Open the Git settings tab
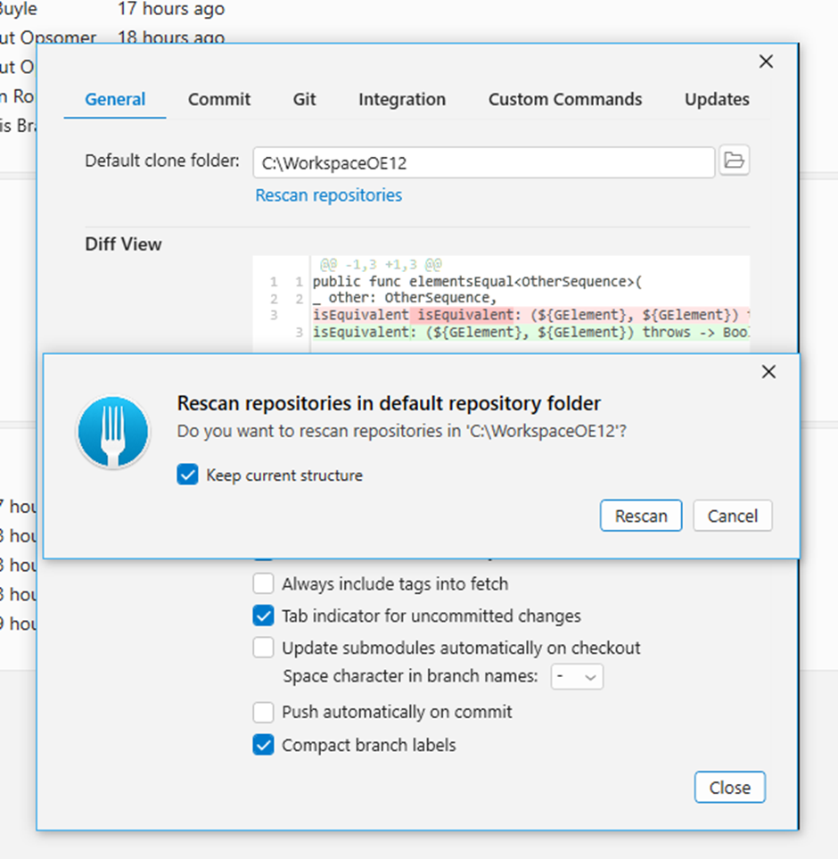 304,100
